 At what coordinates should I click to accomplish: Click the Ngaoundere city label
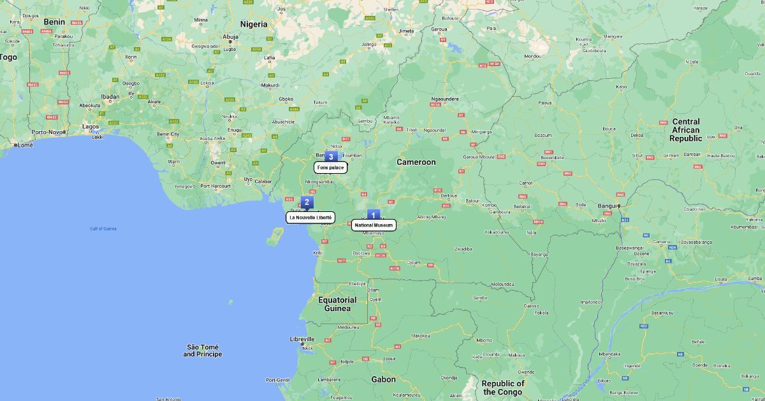pos(445,99)
